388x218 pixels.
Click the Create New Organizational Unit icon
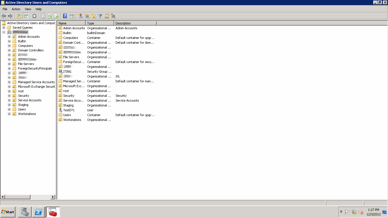(94, 16)
